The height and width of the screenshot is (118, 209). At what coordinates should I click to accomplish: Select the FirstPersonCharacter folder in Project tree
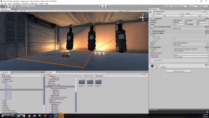60,88
